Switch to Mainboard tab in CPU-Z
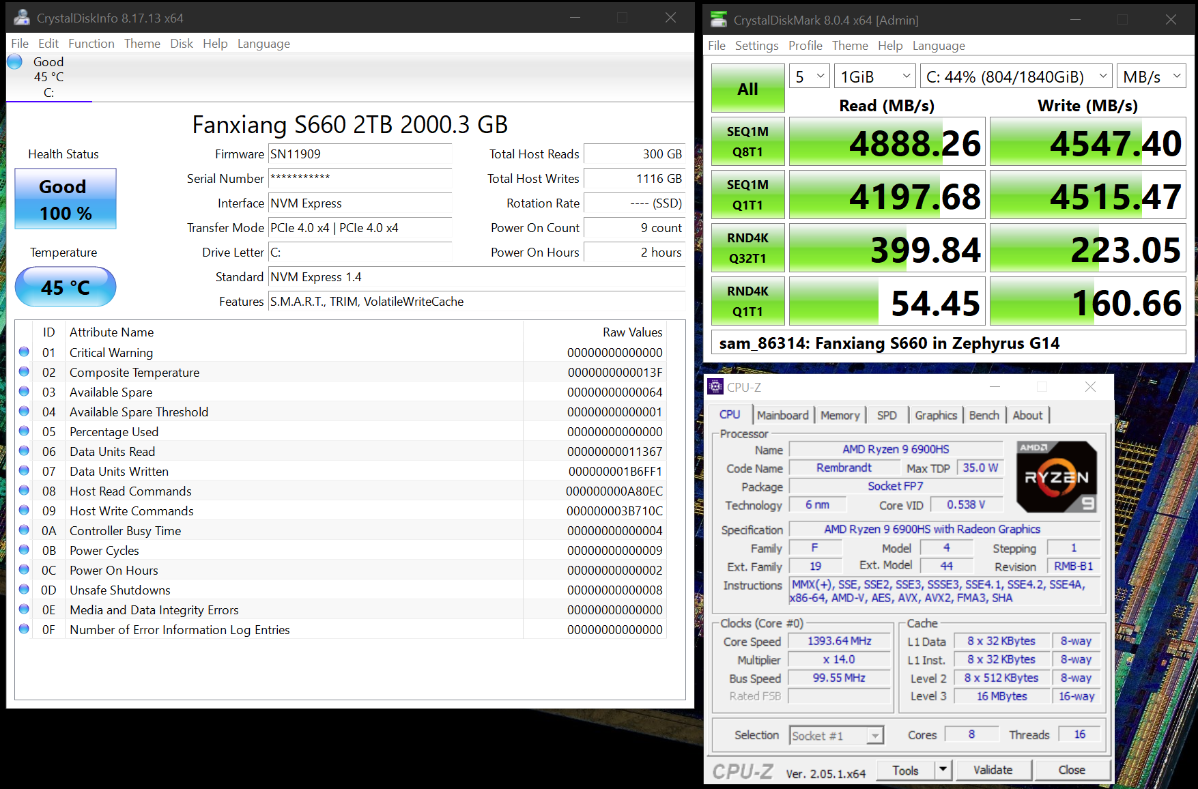Image resolution: width=1198 pixels, height=789 pixels. (782, 415)
